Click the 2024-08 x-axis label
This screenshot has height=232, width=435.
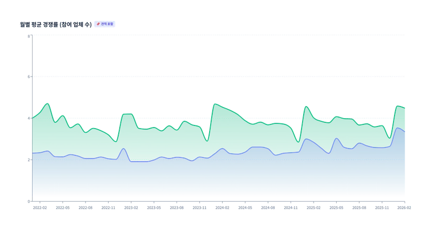point(268,208)
